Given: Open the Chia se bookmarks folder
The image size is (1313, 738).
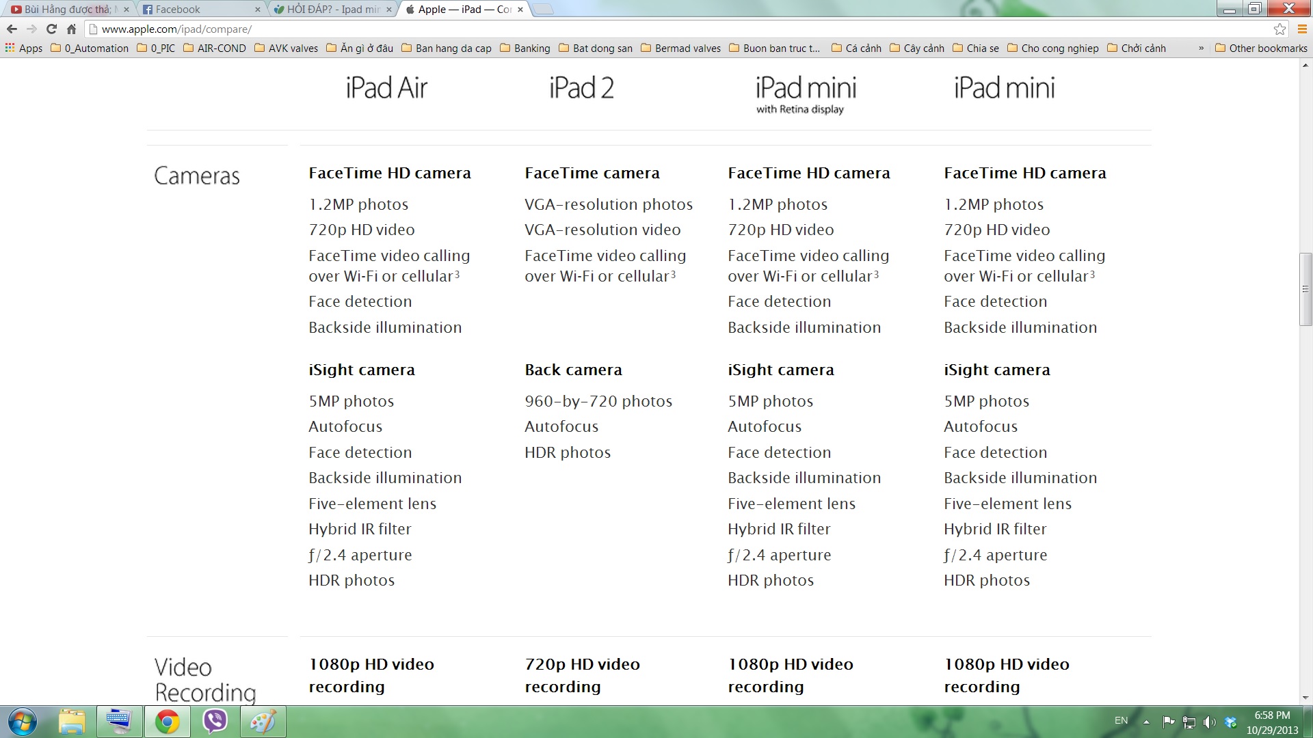Looking at the screenshot, I should pos(976,48).
